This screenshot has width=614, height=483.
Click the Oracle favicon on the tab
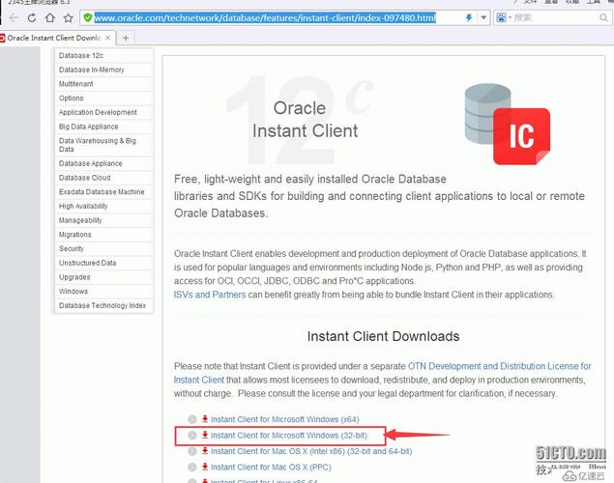2,38
